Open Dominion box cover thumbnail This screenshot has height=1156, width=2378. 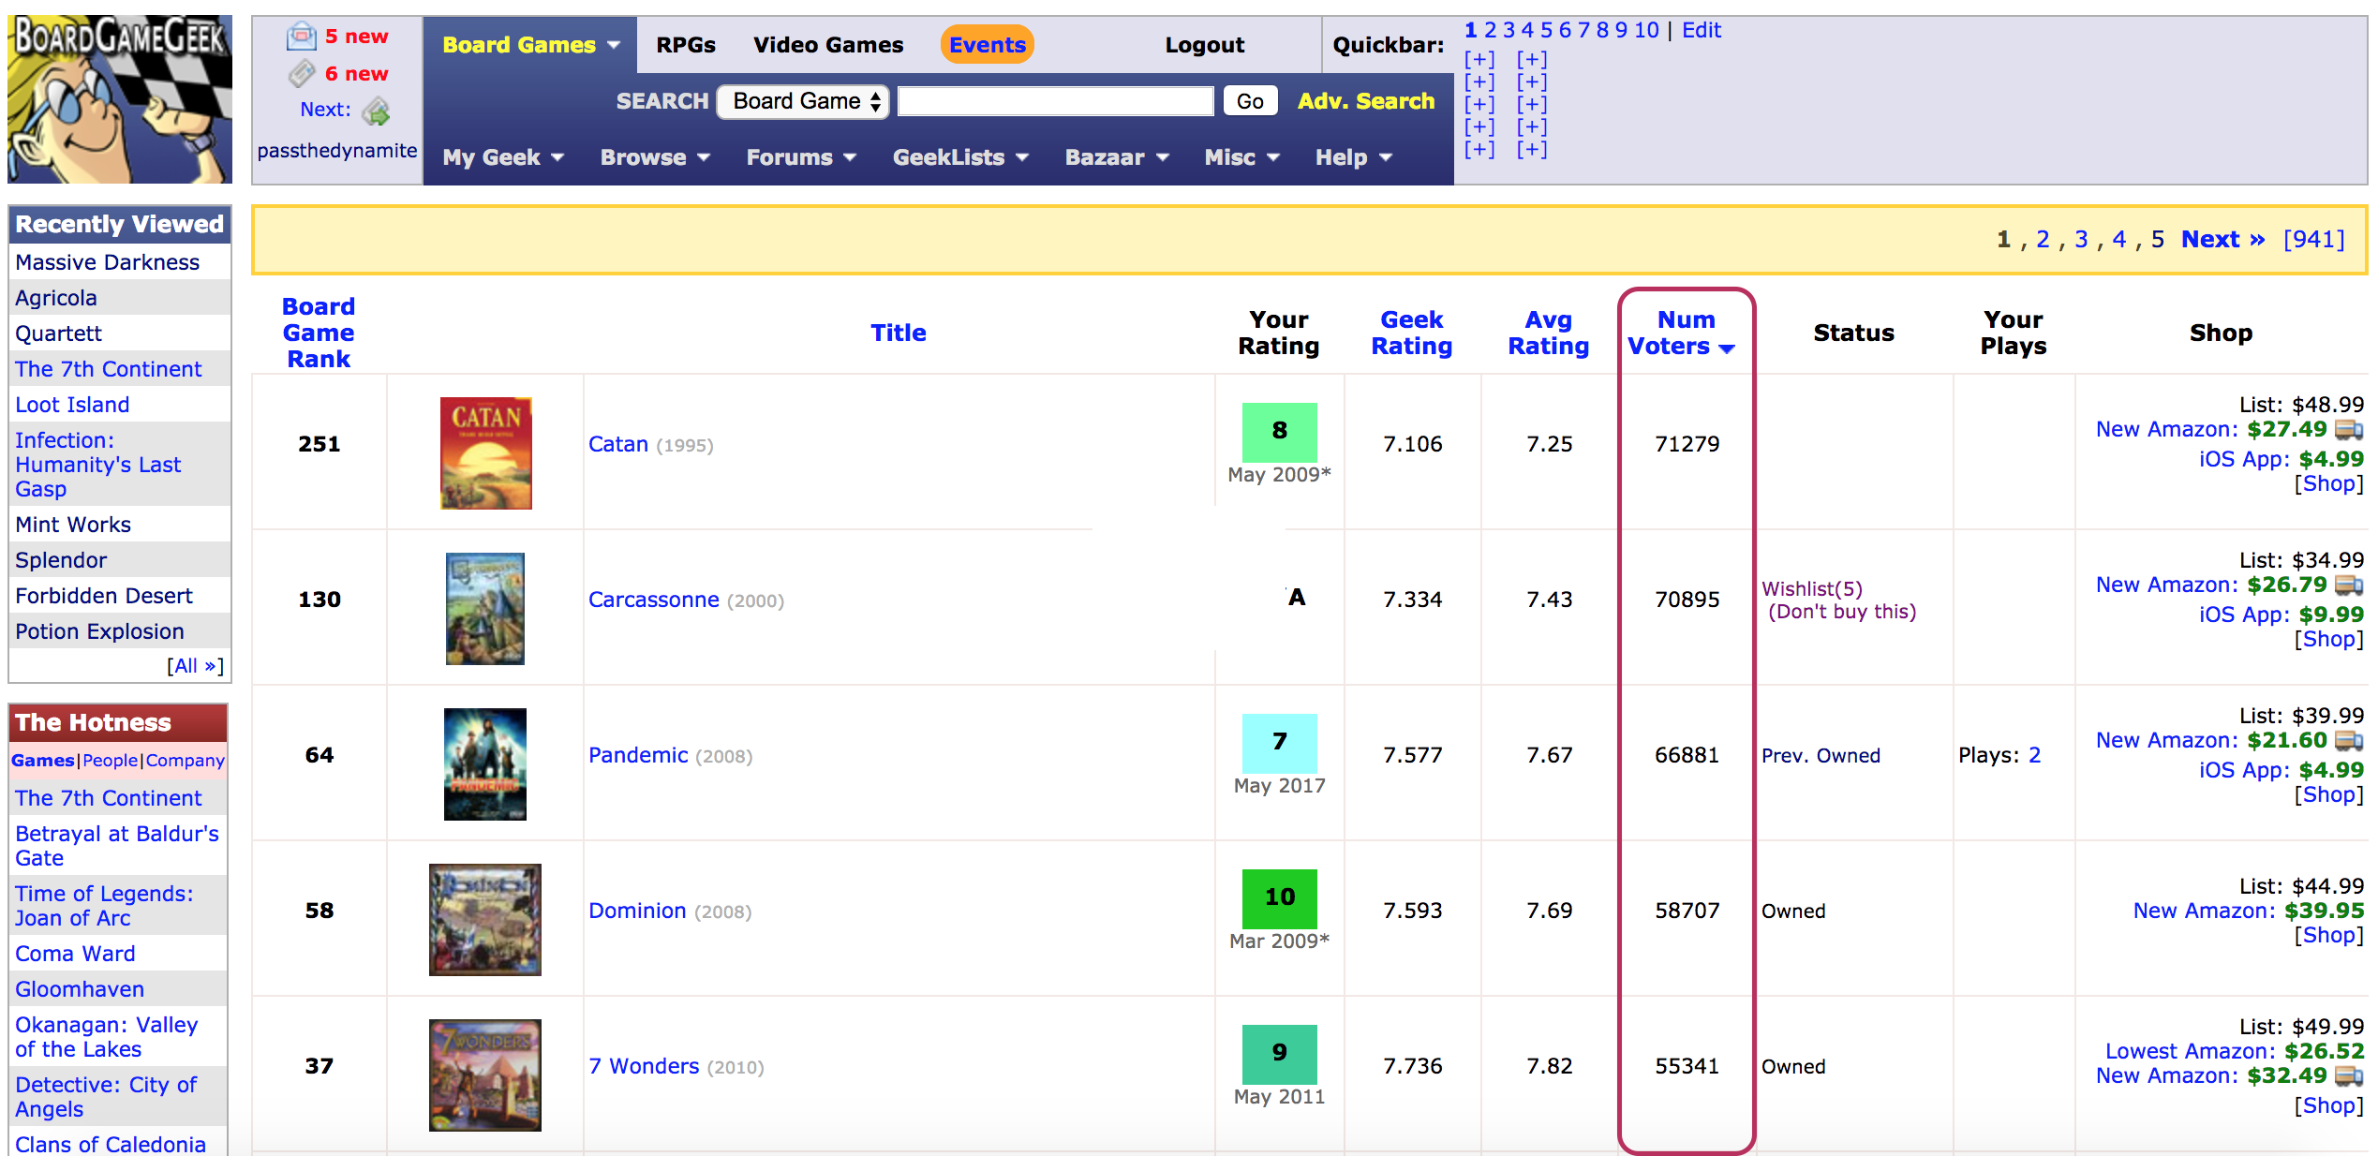coord(485,920)
